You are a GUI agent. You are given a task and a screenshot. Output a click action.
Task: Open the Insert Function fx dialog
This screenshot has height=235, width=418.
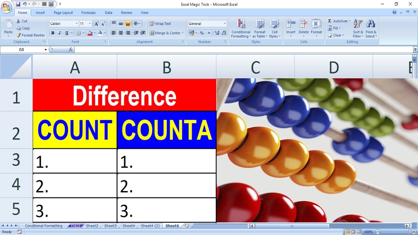71,50
